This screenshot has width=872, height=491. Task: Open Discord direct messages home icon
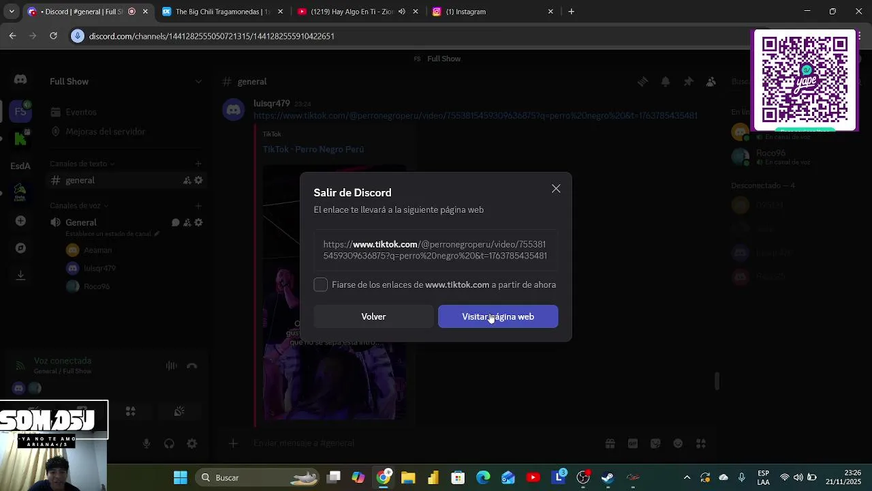click(x=20, y=80)
